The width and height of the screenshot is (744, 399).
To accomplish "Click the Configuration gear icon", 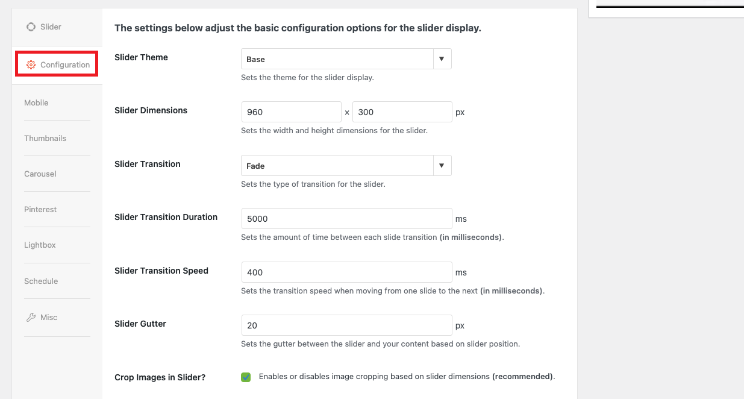I will coord(31,64).
